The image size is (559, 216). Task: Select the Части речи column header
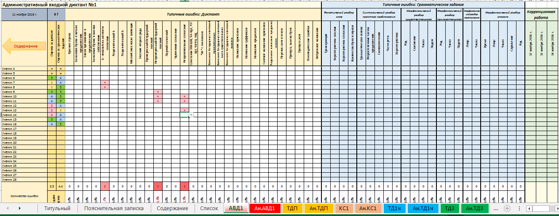point(388,44)
